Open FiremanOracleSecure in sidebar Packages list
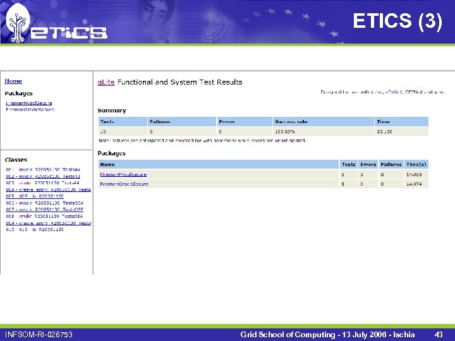Viewport: 455px width, 341px height. pyautogui.click(x=30, y=110)
